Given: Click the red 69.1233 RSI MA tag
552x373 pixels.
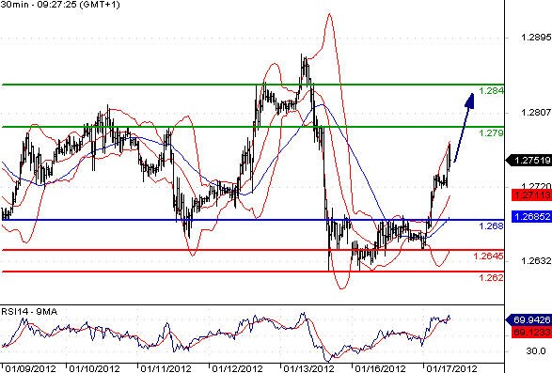Looking at the screenshot, I should 531,333.
